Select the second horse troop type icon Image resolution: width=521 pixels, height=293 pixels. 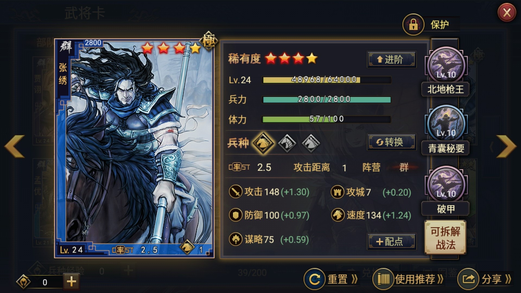[287, 143]
